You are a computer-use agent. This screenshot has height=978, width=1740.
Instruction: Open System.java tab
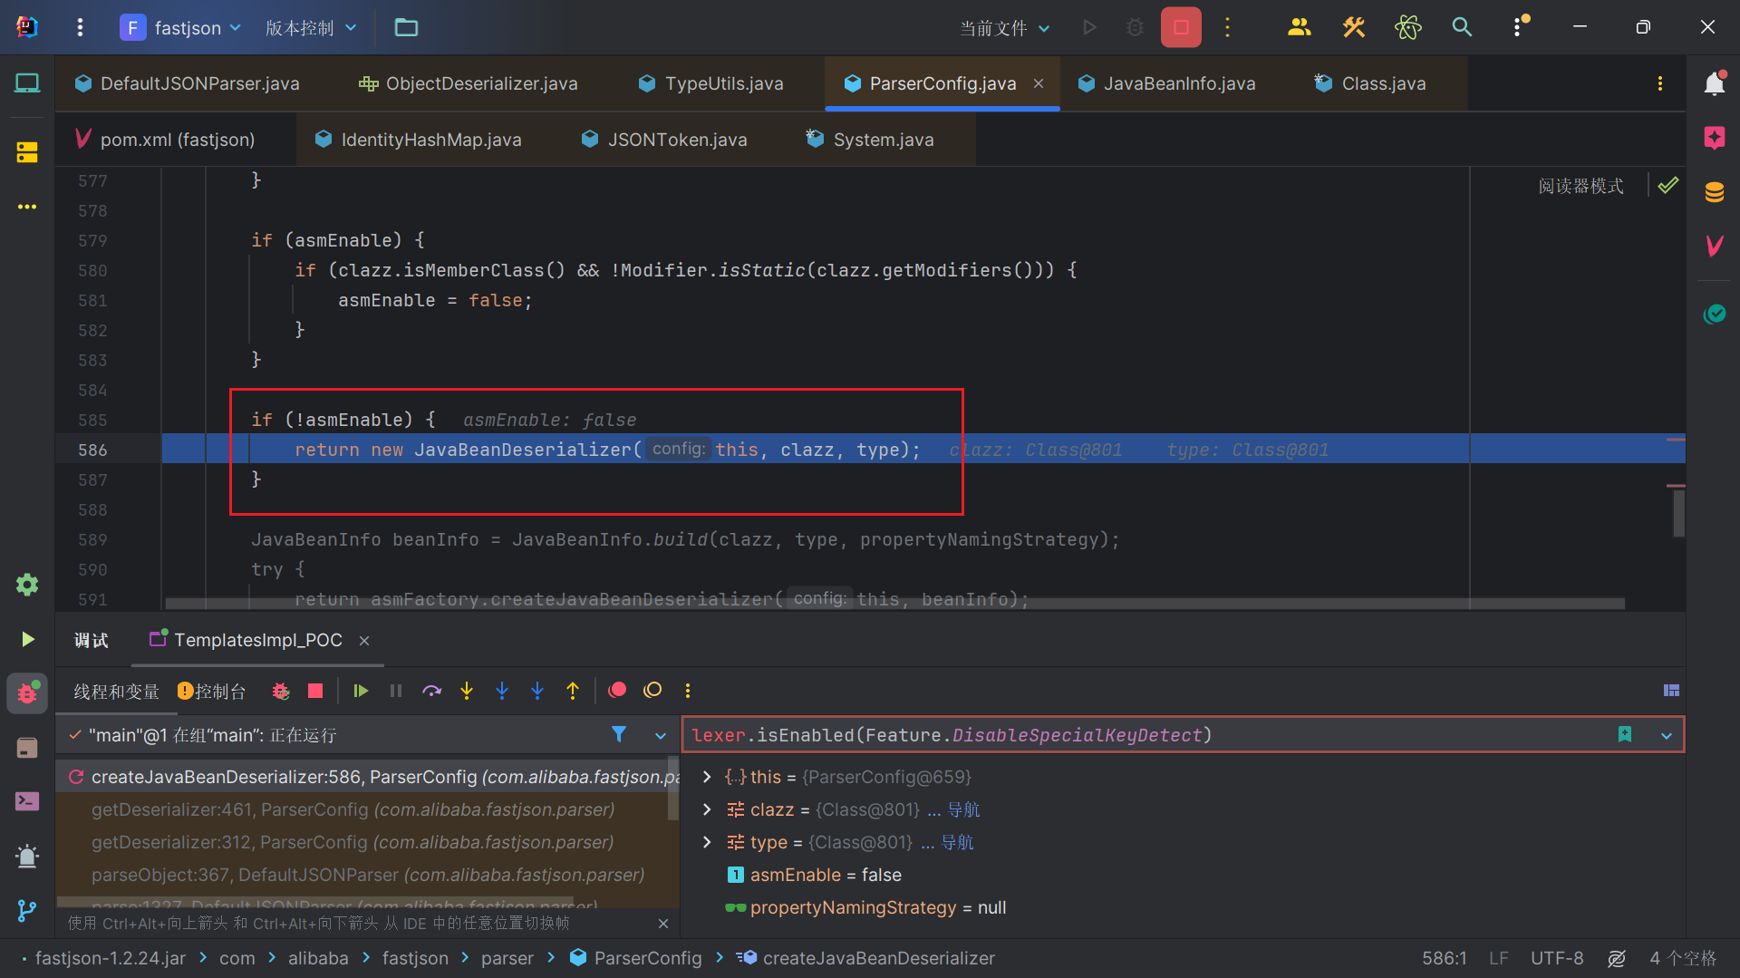pyautogui.click(x=871, y=140)
